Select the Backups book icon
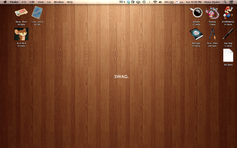The image size is (237, 148). (x=196, y=34)
